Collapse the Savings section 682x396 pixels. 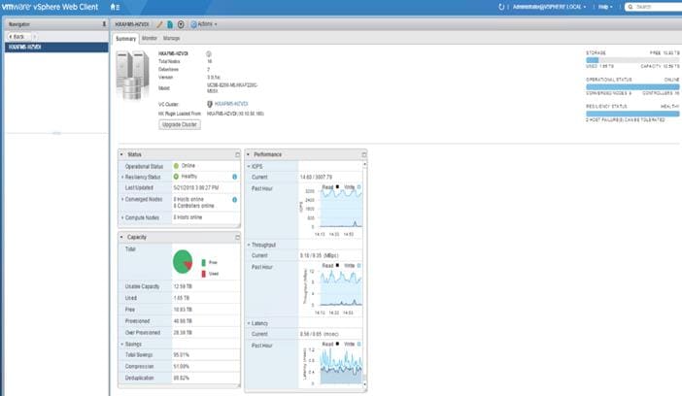click(122, 345)
